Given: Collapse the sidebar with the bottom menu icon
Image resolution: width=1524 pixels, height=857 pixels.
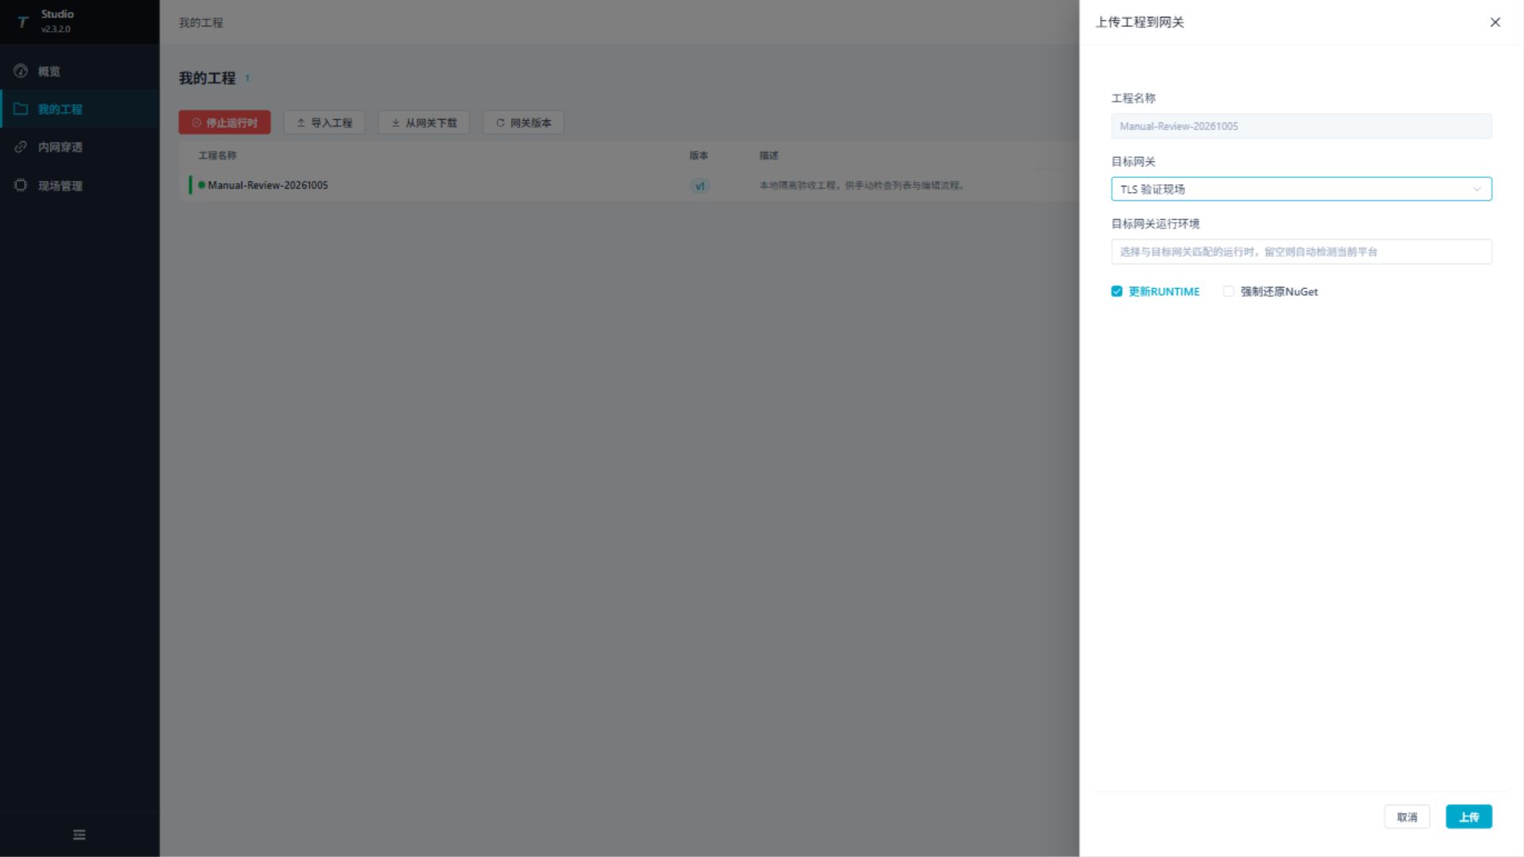Looking at the screenshot, I should tap(79, 835).
